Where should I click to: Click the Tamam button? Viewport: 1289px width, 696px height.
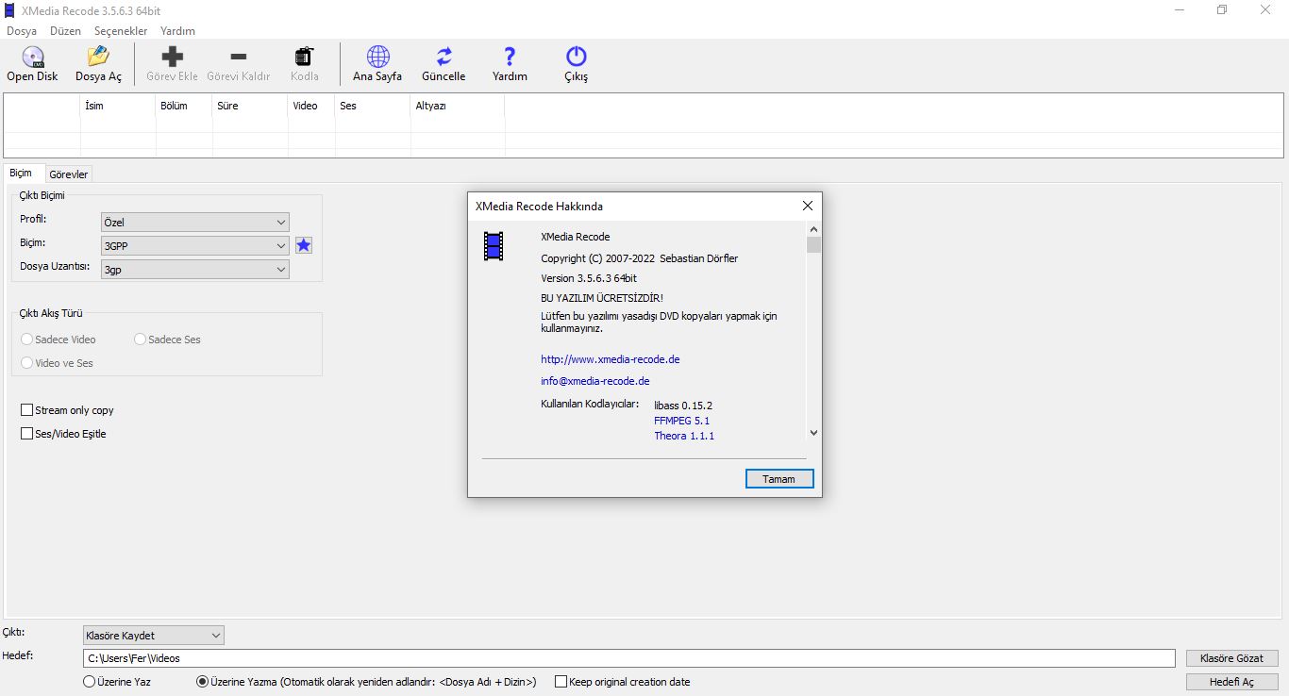[779, 479]
